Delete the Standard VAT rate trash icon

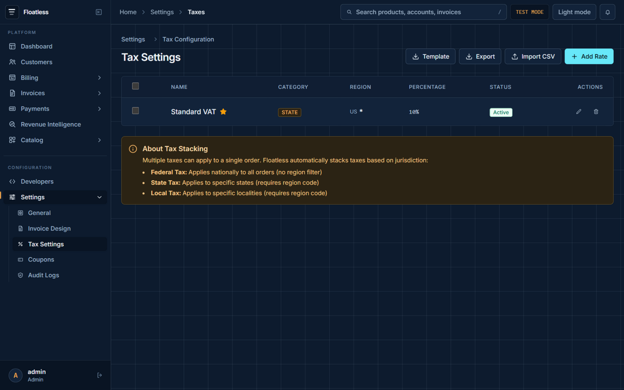tap(596, 112)
